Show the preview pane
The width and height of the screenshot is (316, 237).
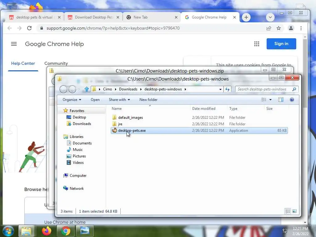point(281,100)
